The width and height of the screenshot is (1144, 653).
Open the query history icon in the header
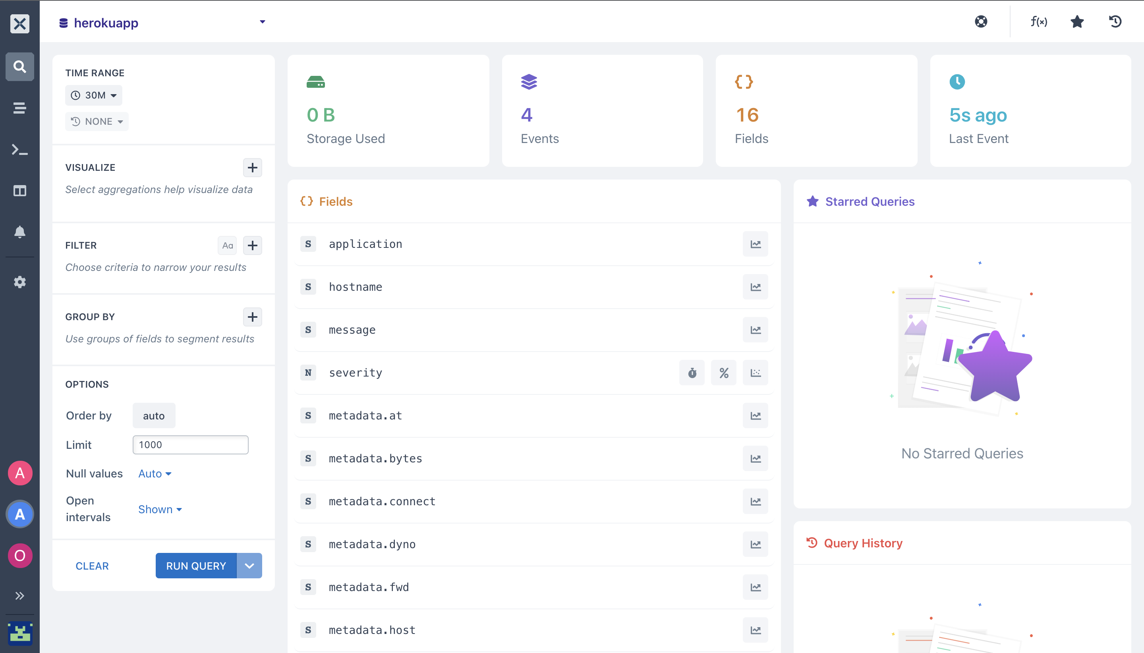1115,21
